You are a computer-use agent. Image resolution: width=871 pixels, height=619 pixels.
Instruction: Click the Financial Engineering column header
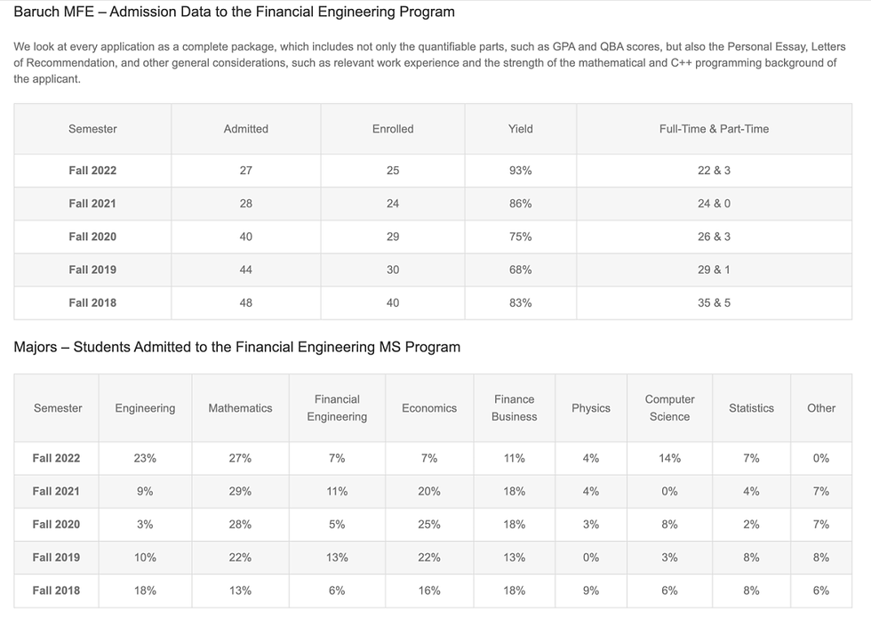tap(337, 408)
